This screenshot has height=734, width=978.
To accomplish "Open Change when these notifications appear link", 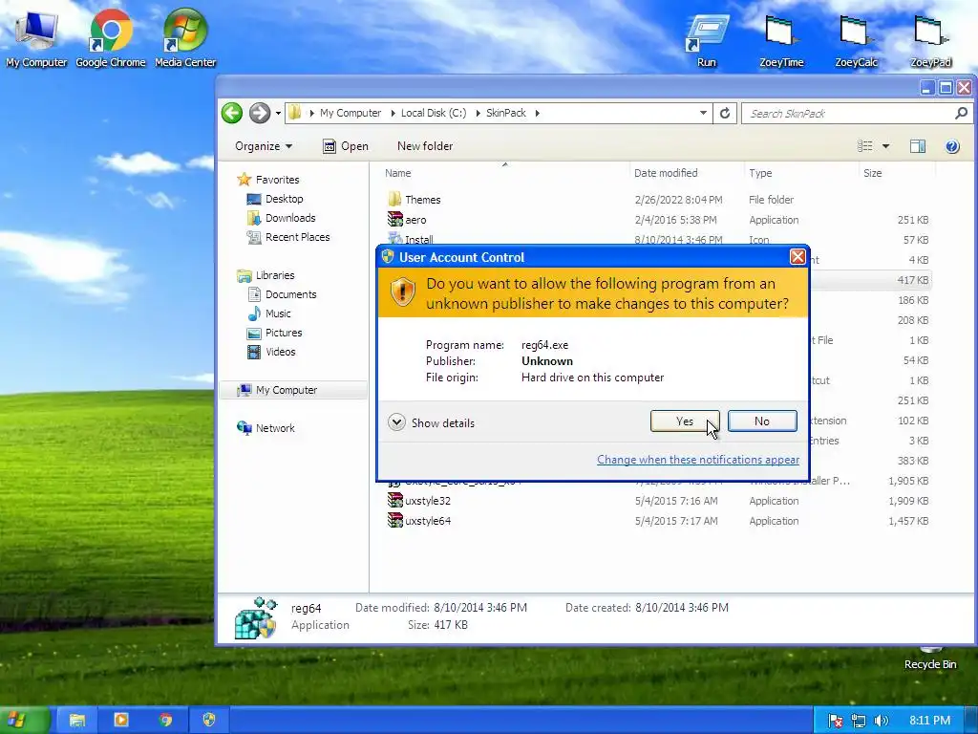I will [x=698, y=460].
